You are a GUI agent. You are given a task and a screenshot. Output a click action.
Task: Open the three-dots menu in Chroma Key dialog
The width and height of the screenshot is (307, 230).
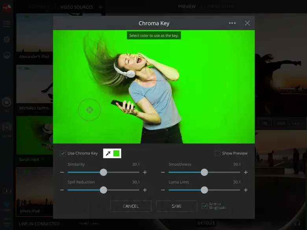pyautogui.click(x=232, y=23)
